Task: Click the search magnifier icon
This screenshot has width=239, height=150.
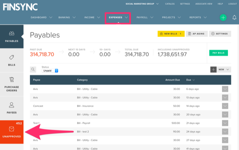Action: point(33,69)
